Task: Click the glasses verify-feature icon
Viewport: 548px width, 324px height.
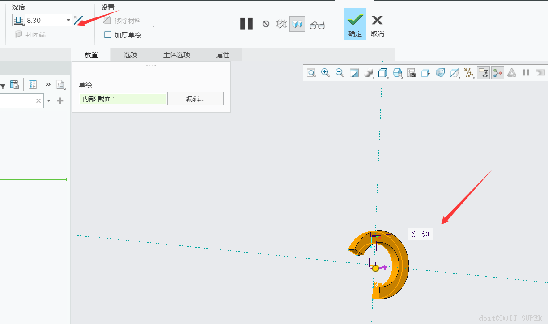Action: tap(317, 25)
